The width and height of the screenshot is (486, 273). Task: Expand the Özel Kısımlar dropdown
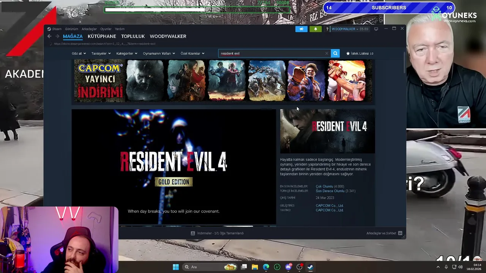[x=193, y=53]
